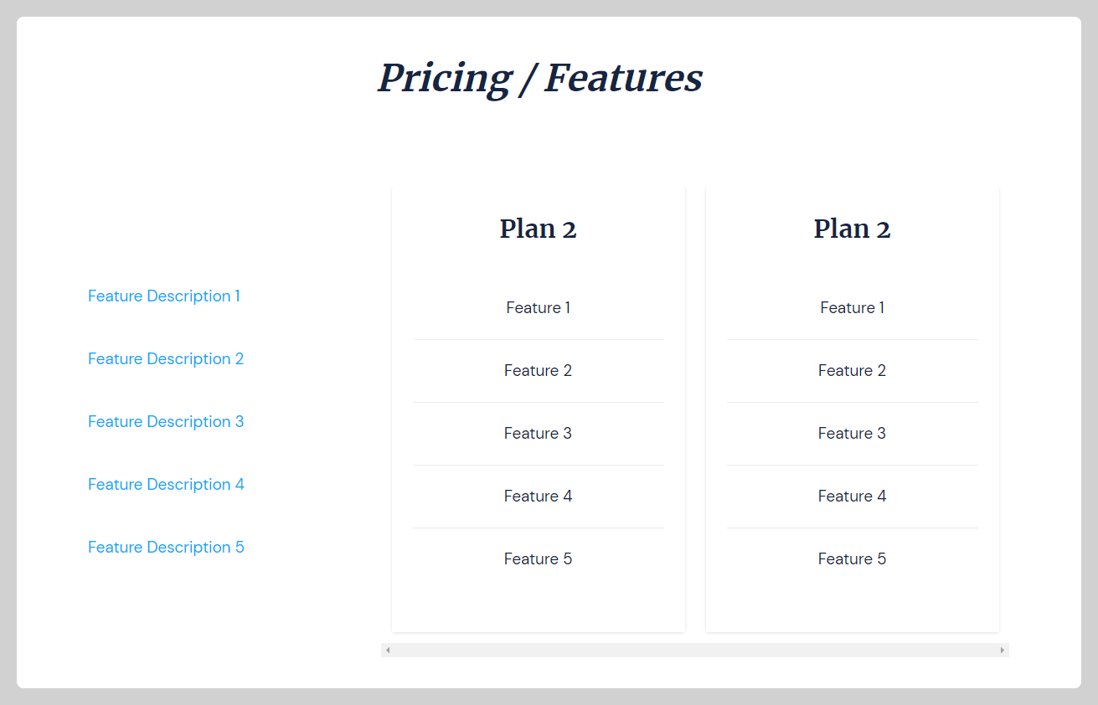This screenshot has height=705, width=1098.
Task: Click Feature 1 in the right plan card
Action: coord(852,307)
